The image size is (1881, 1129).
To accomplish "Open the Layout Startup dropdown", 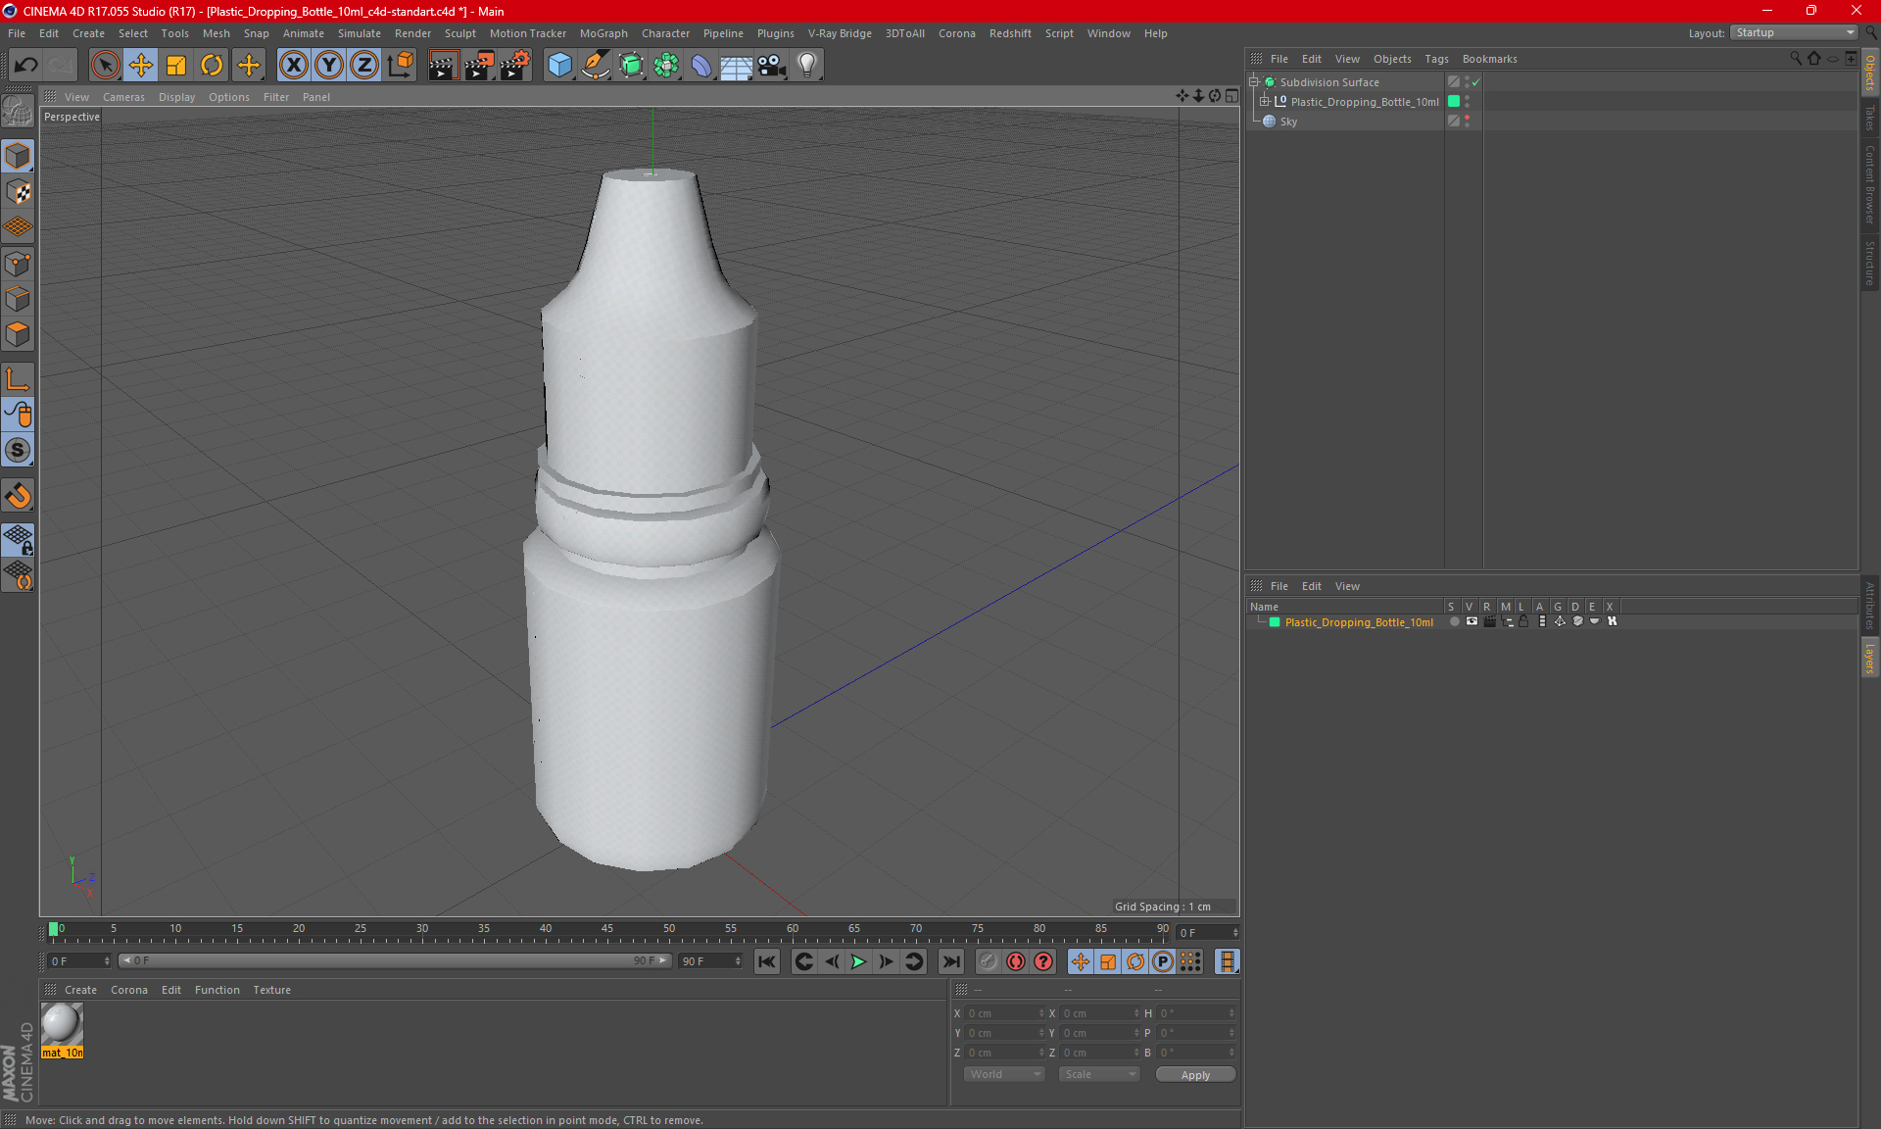I will click(1794, 32).
